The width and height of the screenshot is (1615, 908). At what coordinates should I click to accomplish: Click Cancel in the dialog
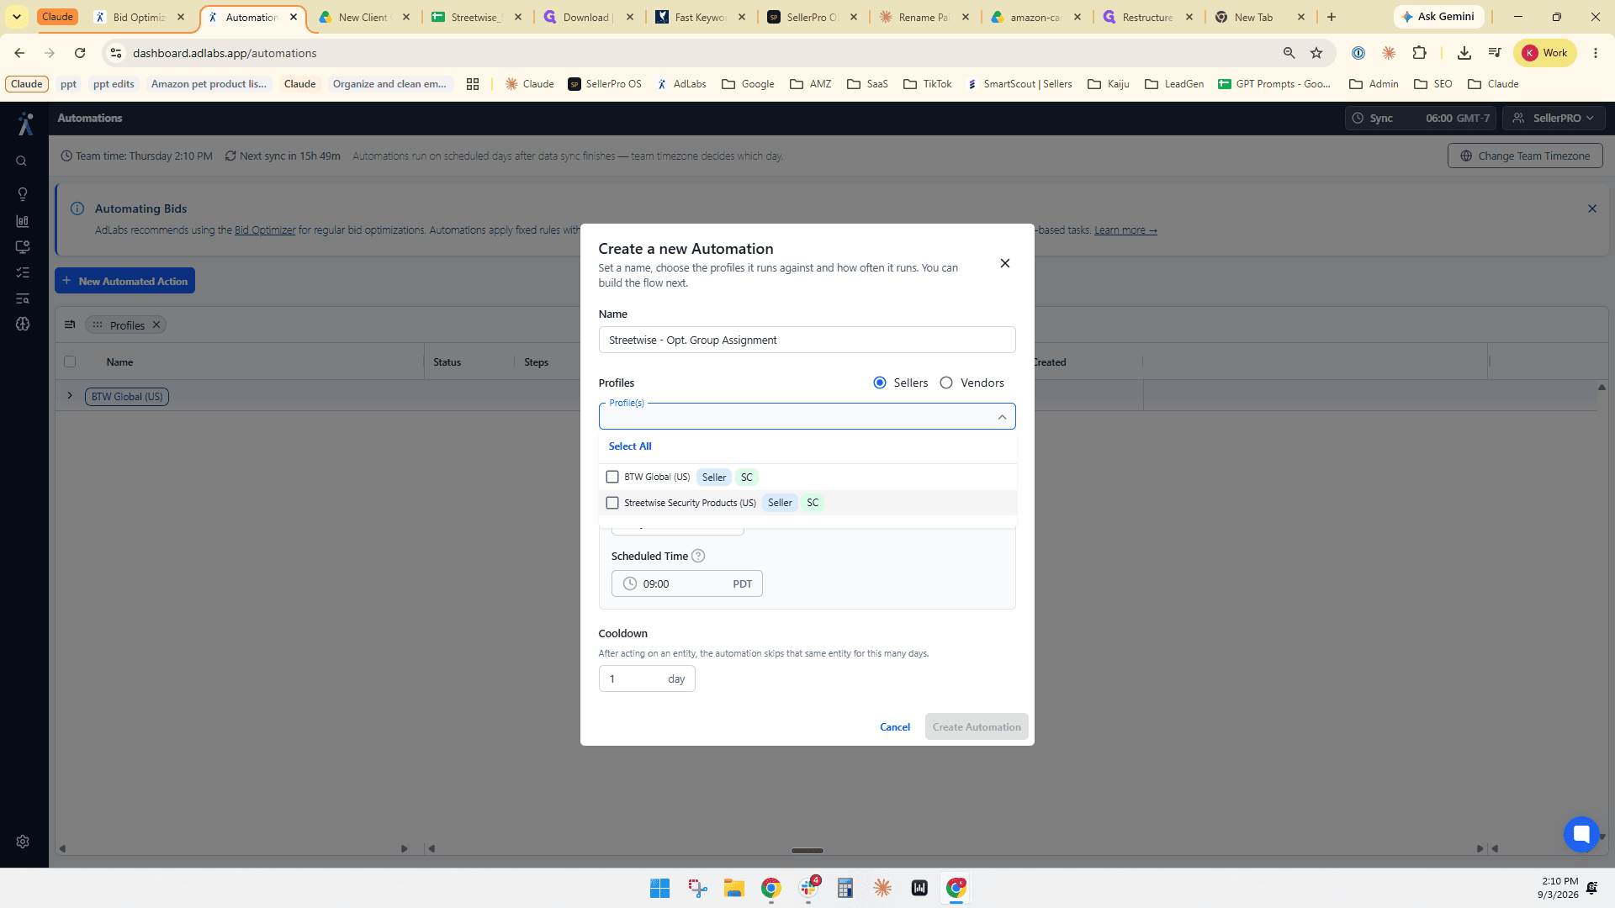pyautogui.click(x=894, y=727)
